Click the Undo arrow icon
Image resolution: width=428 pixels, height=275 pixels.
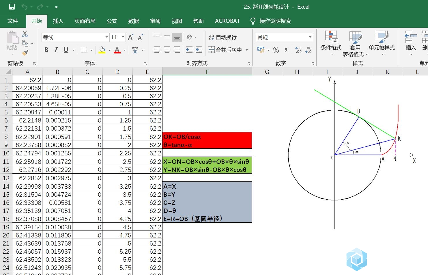click(24, 7)
